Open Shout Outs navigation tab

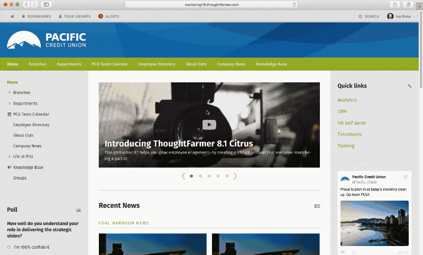[x=196, y=64]
